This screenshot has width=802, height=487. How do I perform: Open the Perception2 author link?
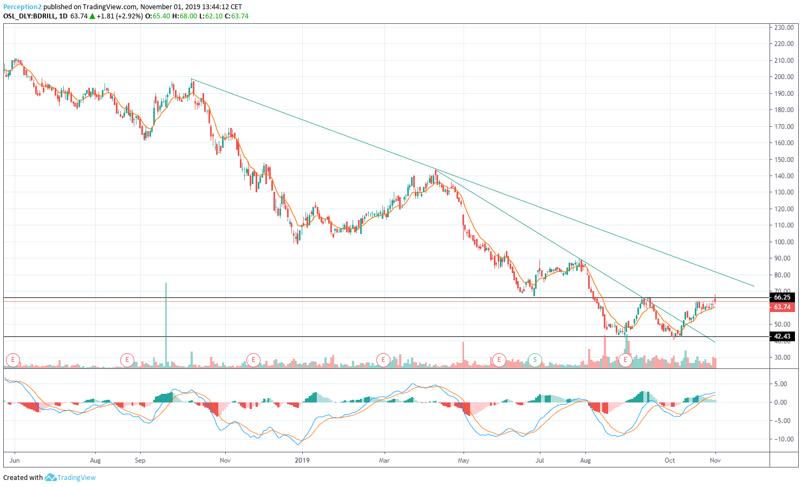[22, 7]
